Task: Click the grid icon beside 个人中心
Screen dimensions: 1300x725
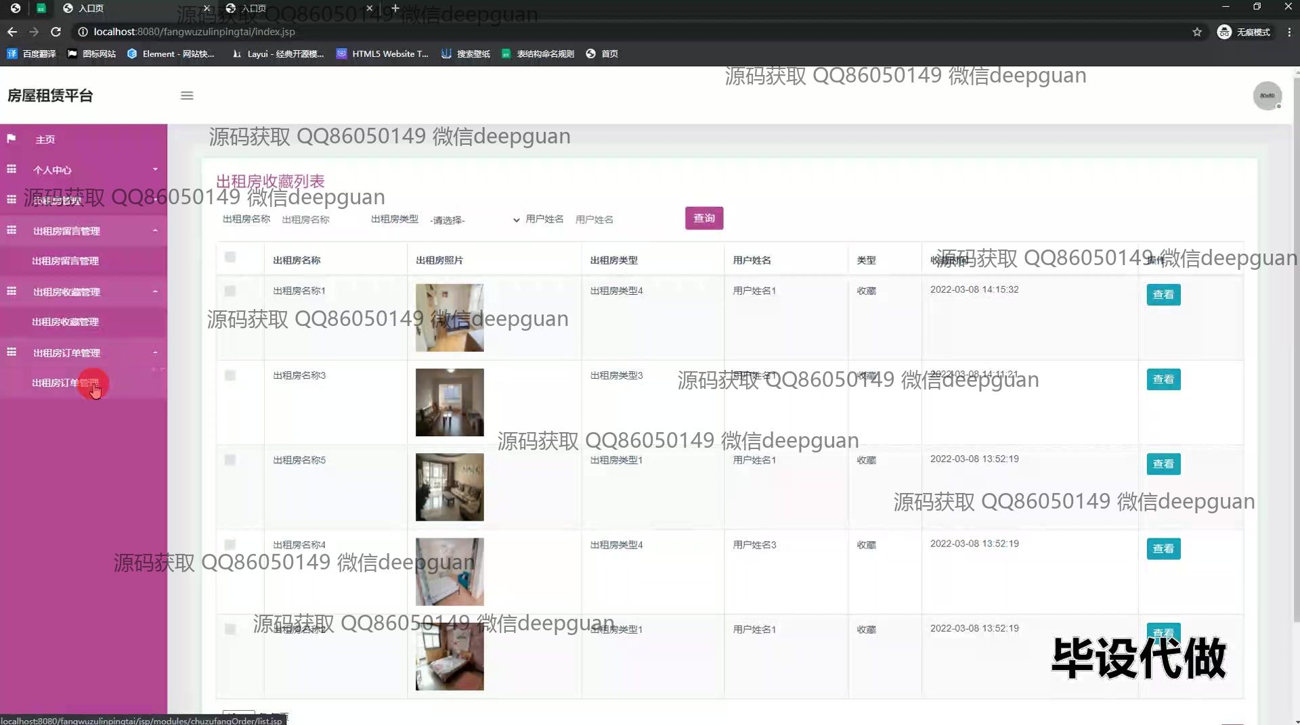Action: point(12,169)
